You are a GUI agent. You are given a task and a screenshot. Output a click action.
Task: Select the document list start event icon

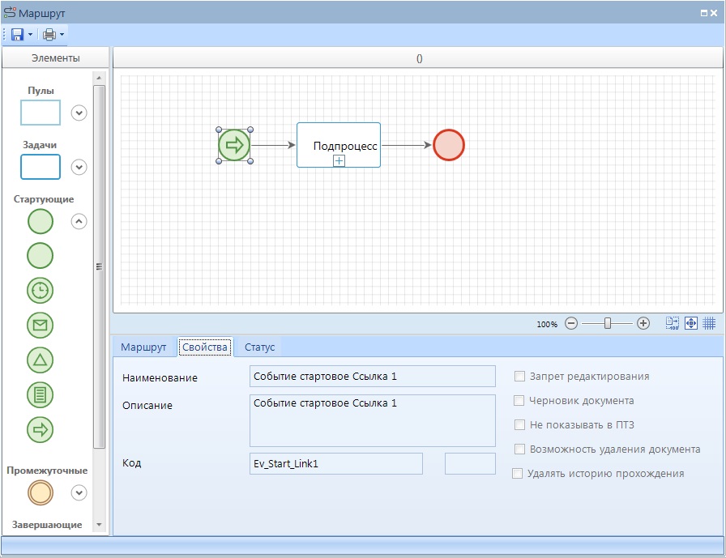click(x=41, y=394)
